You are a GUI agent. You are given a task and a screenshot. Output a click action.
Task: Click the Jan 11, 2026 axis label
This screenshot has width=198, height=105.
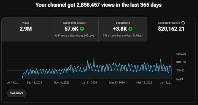coord(89,83)
